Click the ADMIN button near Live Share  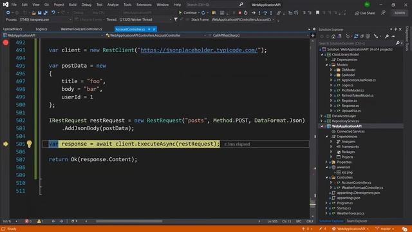tap(400, 13)
